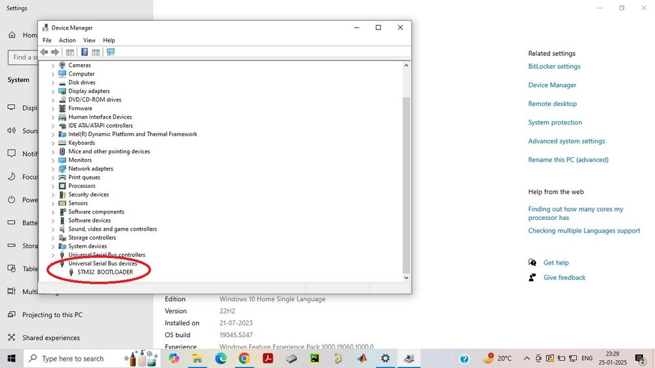Select the IDE ATA/ATAPI controllers entry
This screenshot has height=368, width=655.
tap(100, 126)
